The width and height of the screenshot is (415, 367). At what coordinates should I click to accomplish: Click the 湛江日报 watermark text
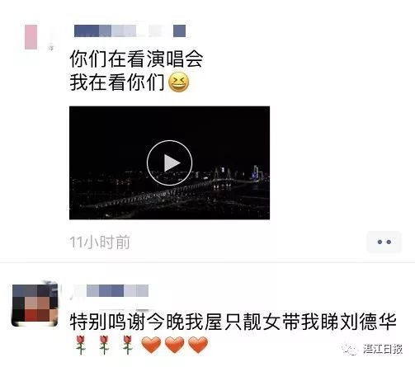pyautogui.click(x=383, y=349)
